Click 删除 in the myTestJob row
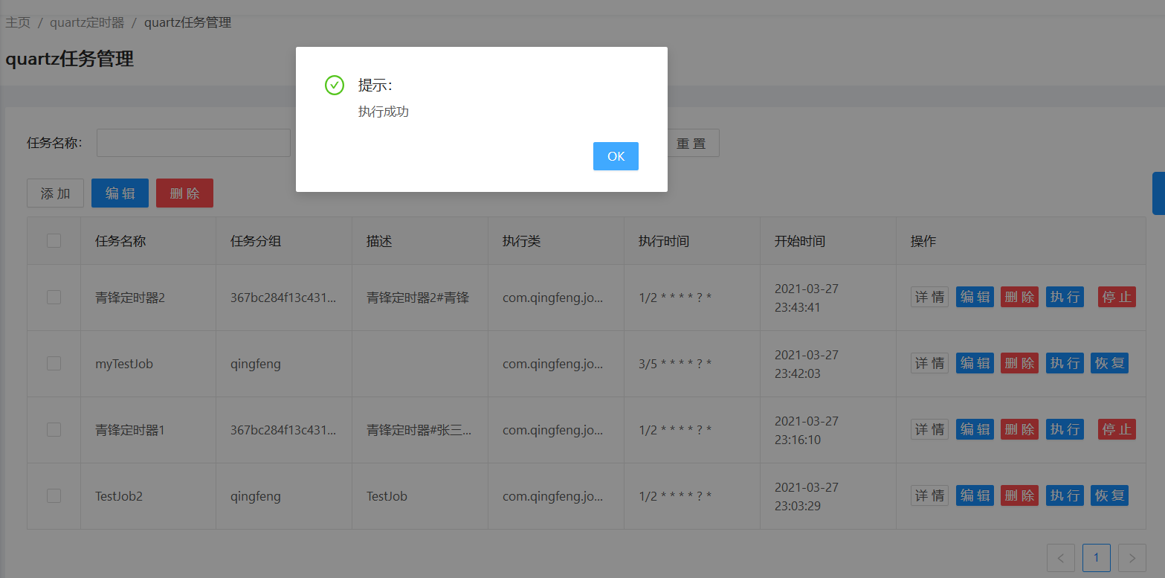1165x578 pixels. tap(1019, 363)
